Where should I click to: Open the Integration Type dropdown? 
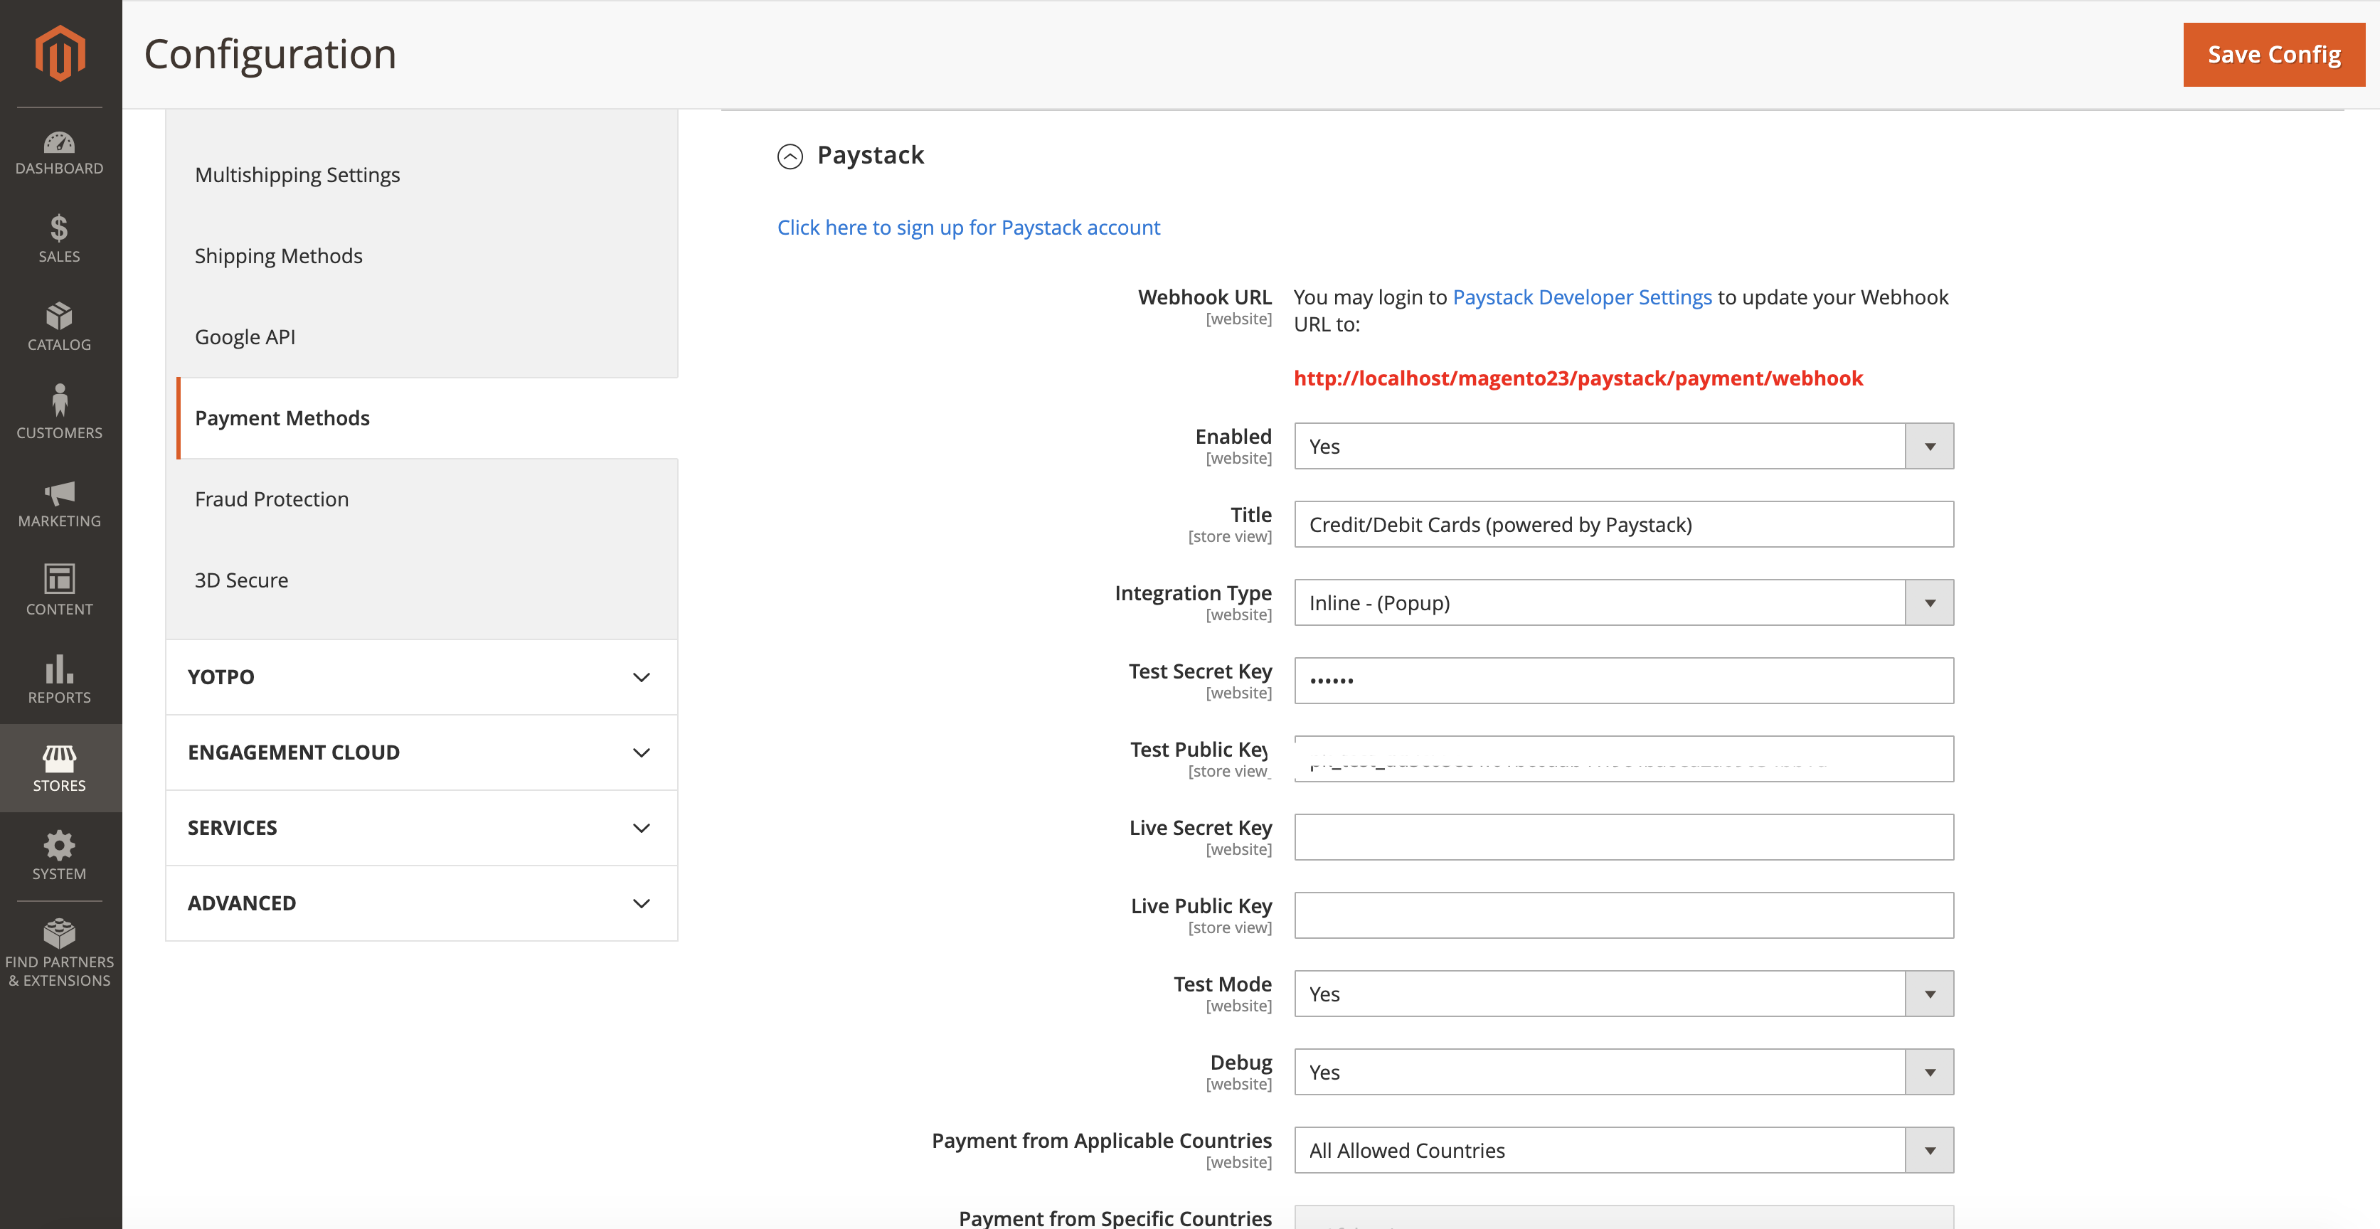tap(1623, 602)
